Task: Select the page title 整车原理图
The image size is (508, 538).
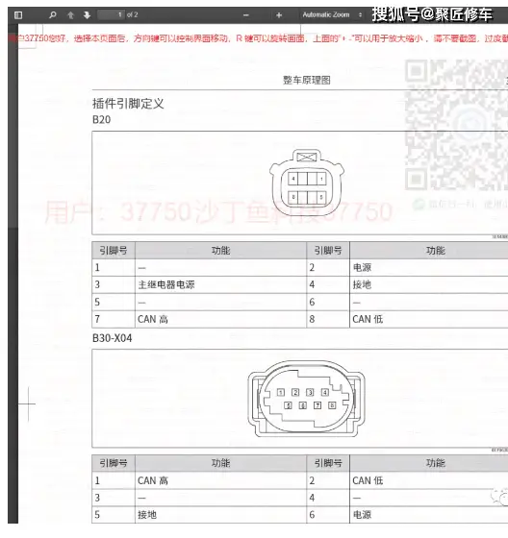Action: coord(307,81)
